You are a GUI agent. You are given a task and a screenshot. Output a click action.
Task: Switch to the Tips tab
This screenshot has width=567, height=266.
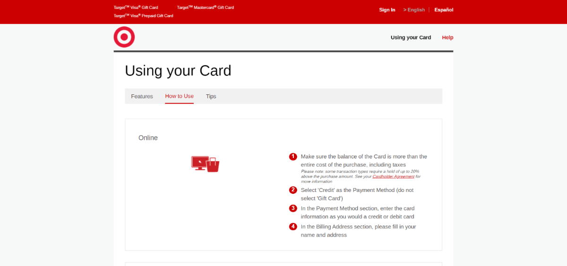point(211,96)
